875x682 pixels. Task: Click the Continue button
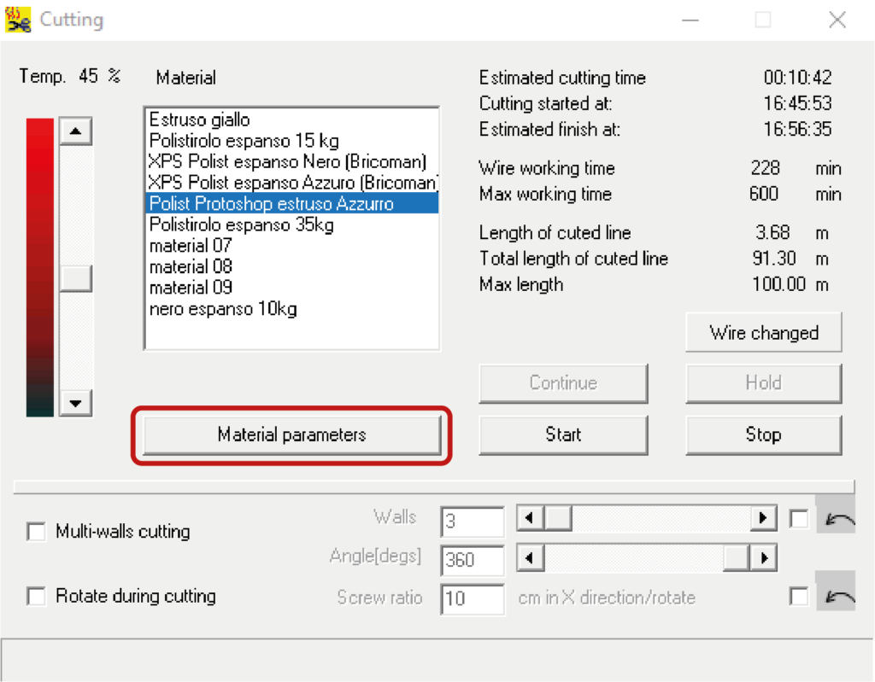coord(563,383)
